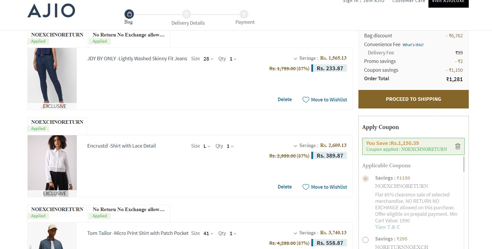Select the NOEXCHNORETURN coupon radio button
This screenshot has width=492, height=249.
[365, 179]
